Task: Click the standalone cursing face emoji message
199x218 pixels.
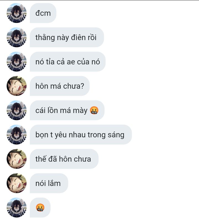Action: [40, 208]
